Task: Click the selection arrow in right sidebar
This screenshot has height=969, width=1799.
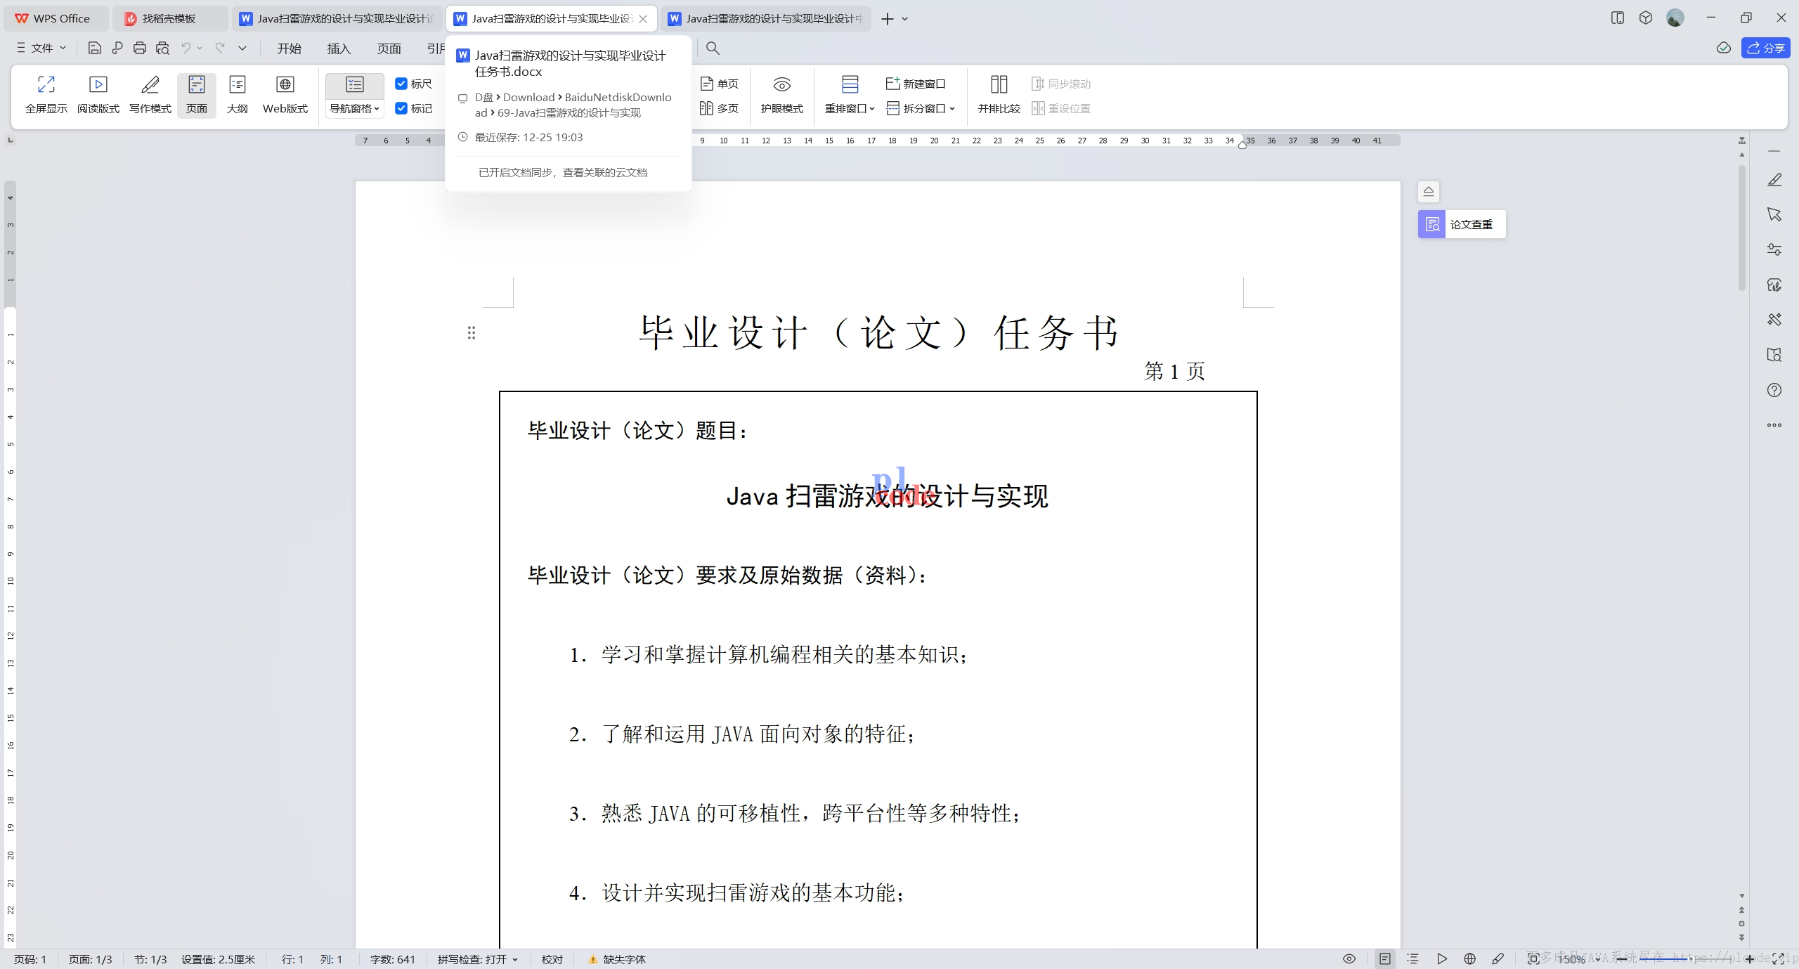Action: tap(1774, 214)
